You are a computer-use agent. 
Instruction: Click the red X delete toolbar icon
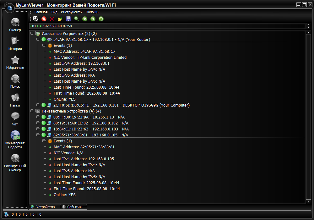click(52, 19)
